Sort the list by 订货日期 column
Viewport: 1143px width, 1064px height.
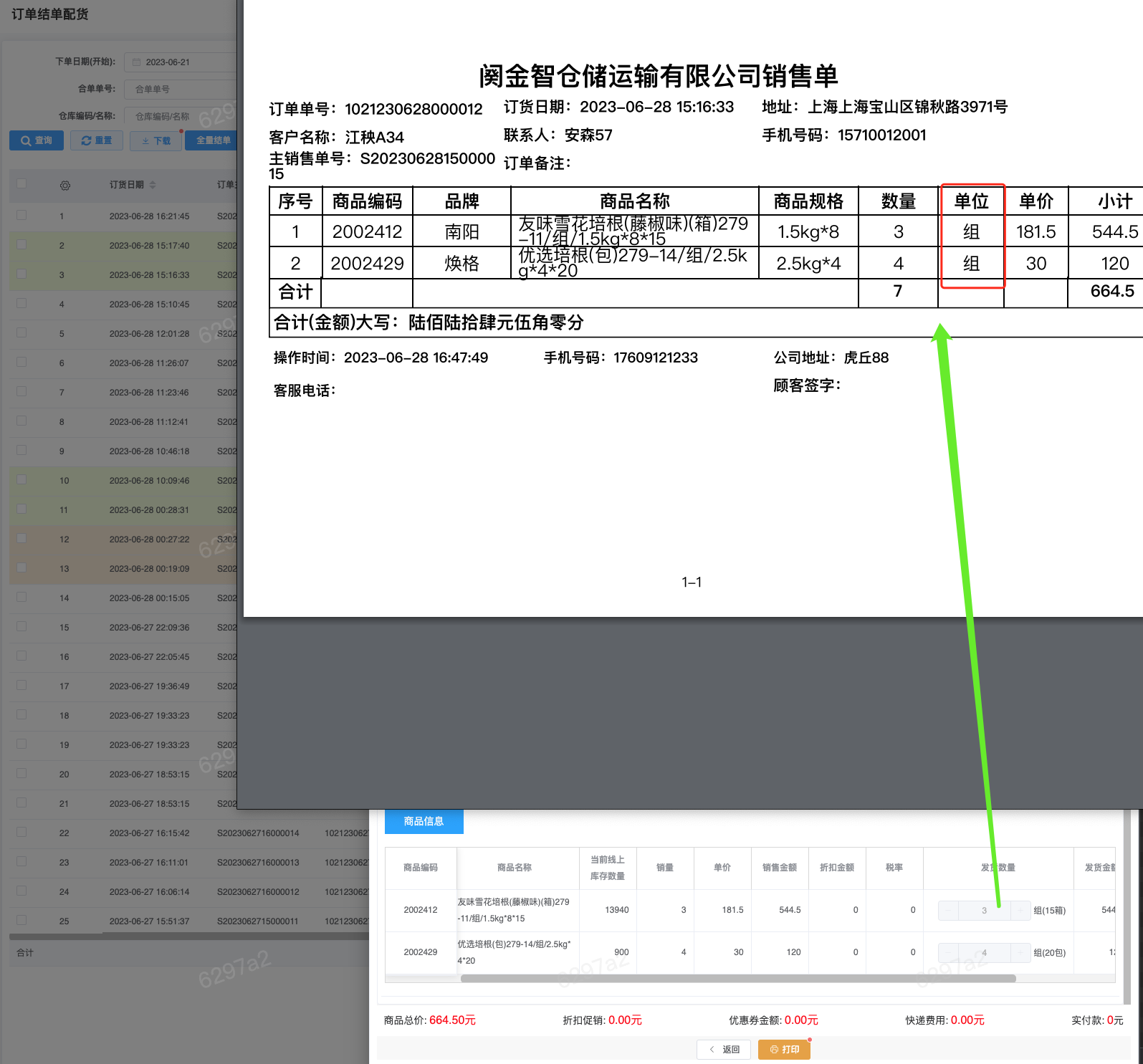(153, 185)
